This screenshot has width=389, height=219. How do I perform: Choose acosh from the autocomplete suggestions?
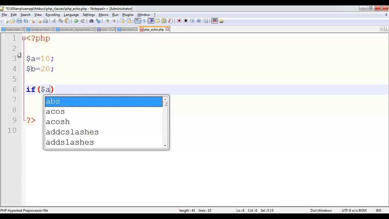(104, 122)
